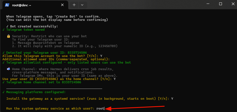Click the PowerShell icon in the tab
The width and height of the screenshot is (237, 112).
tap(7, 5)
